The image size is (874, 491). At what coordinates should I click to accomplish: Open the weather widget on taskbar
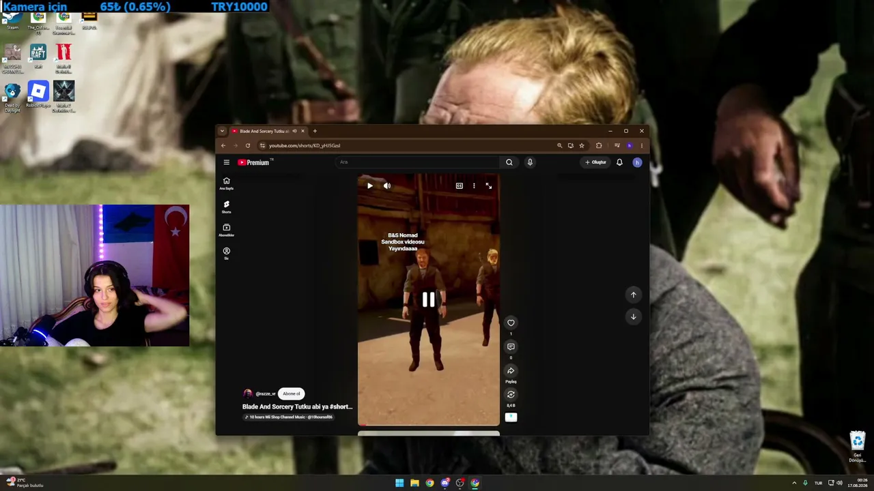24,483
